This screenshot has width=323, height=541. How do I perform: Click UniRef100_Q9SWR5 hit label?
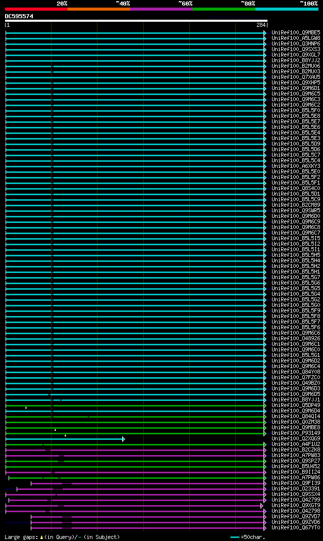[x=296, y=210]
